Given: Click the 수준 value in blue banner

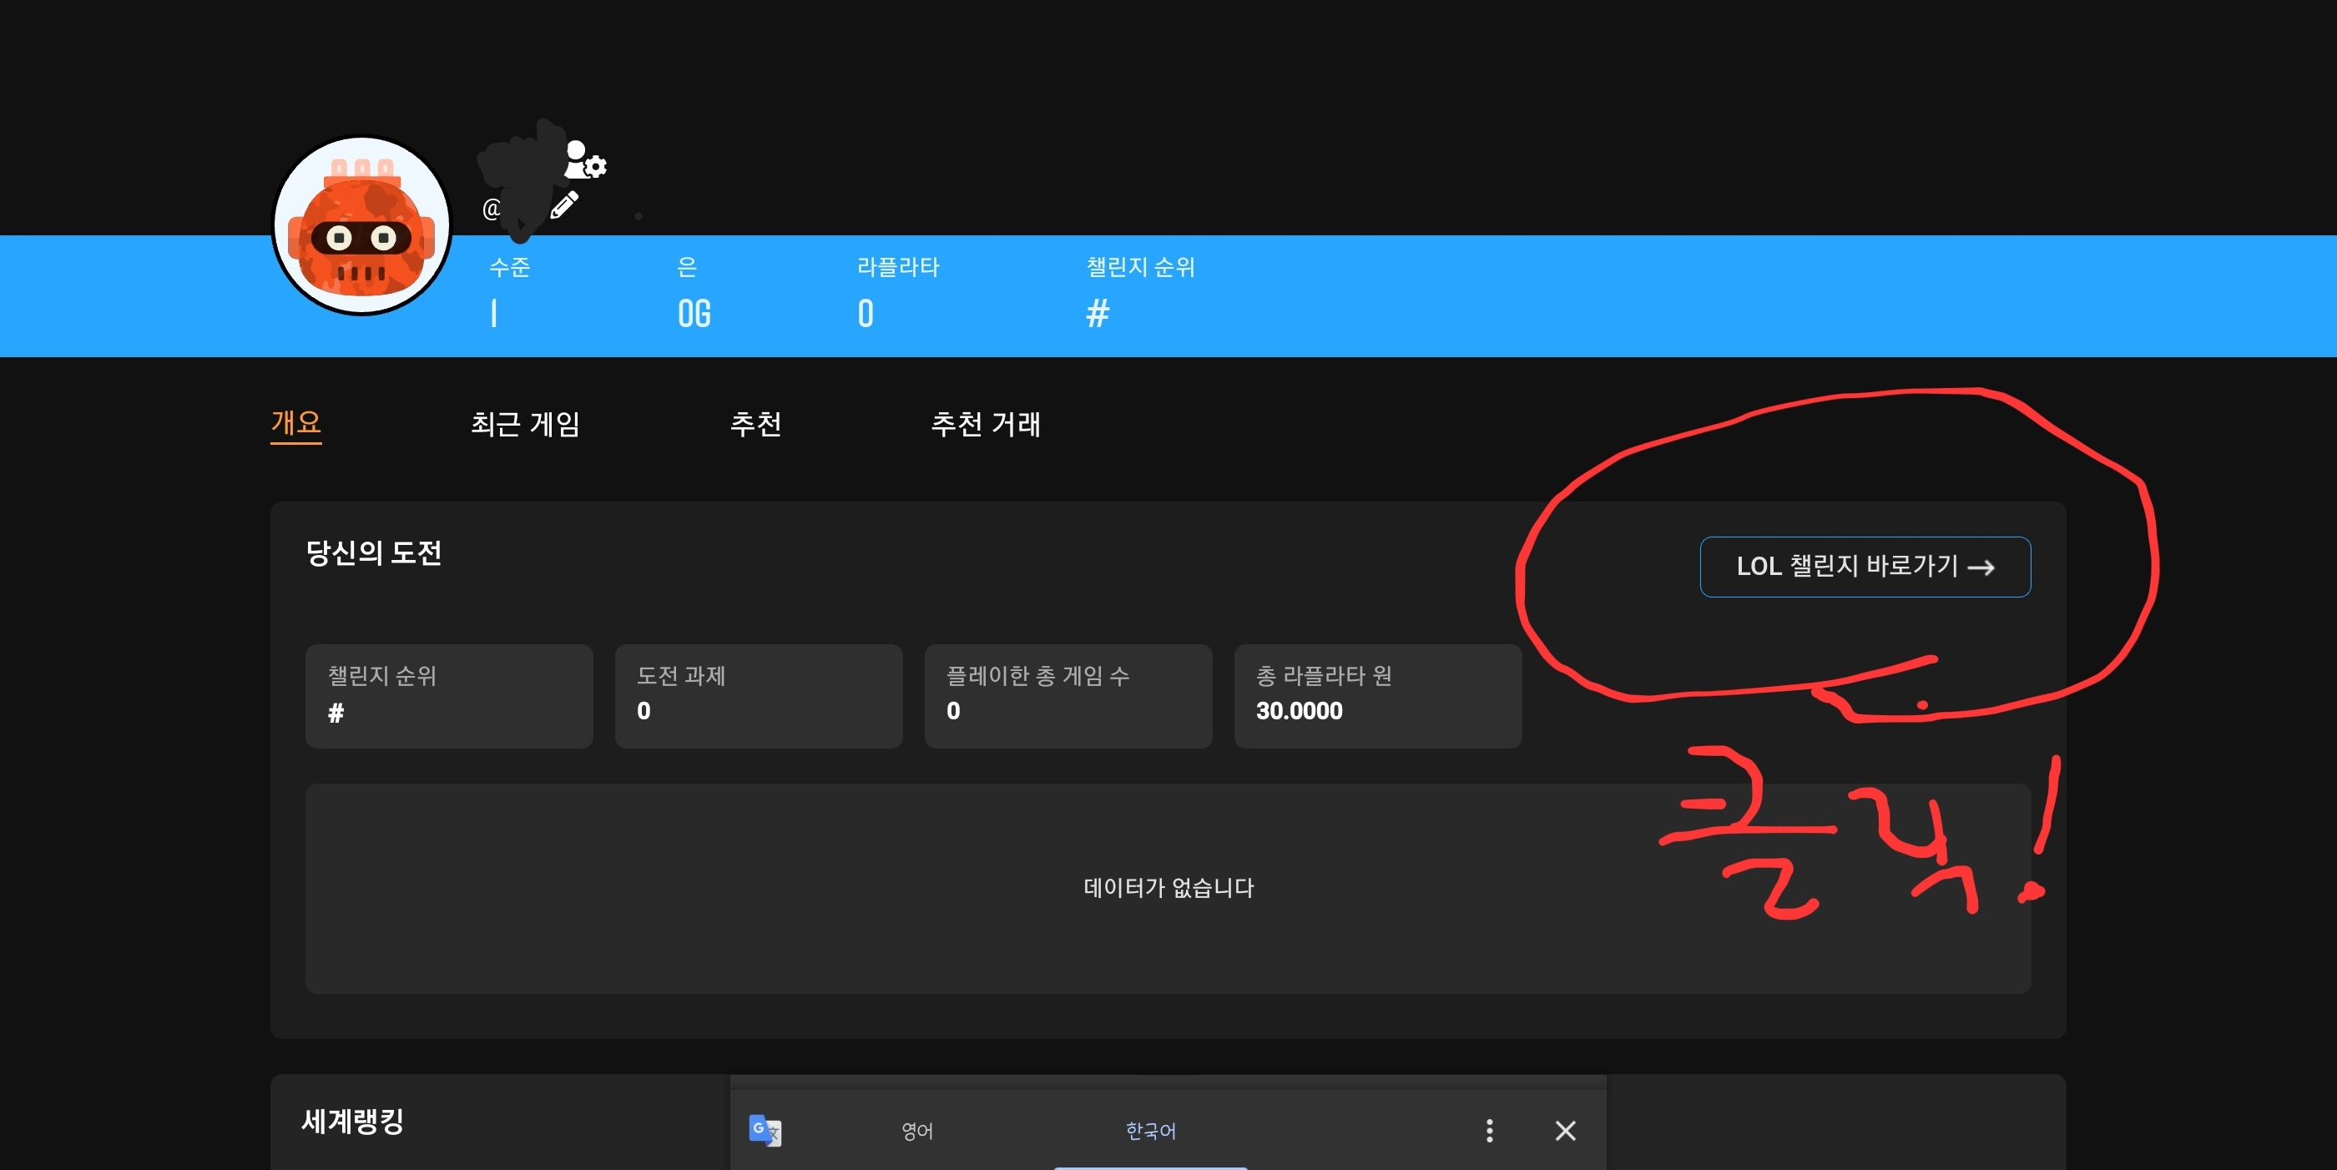Looking at the screenshot, I should click(x=493, y=314).
